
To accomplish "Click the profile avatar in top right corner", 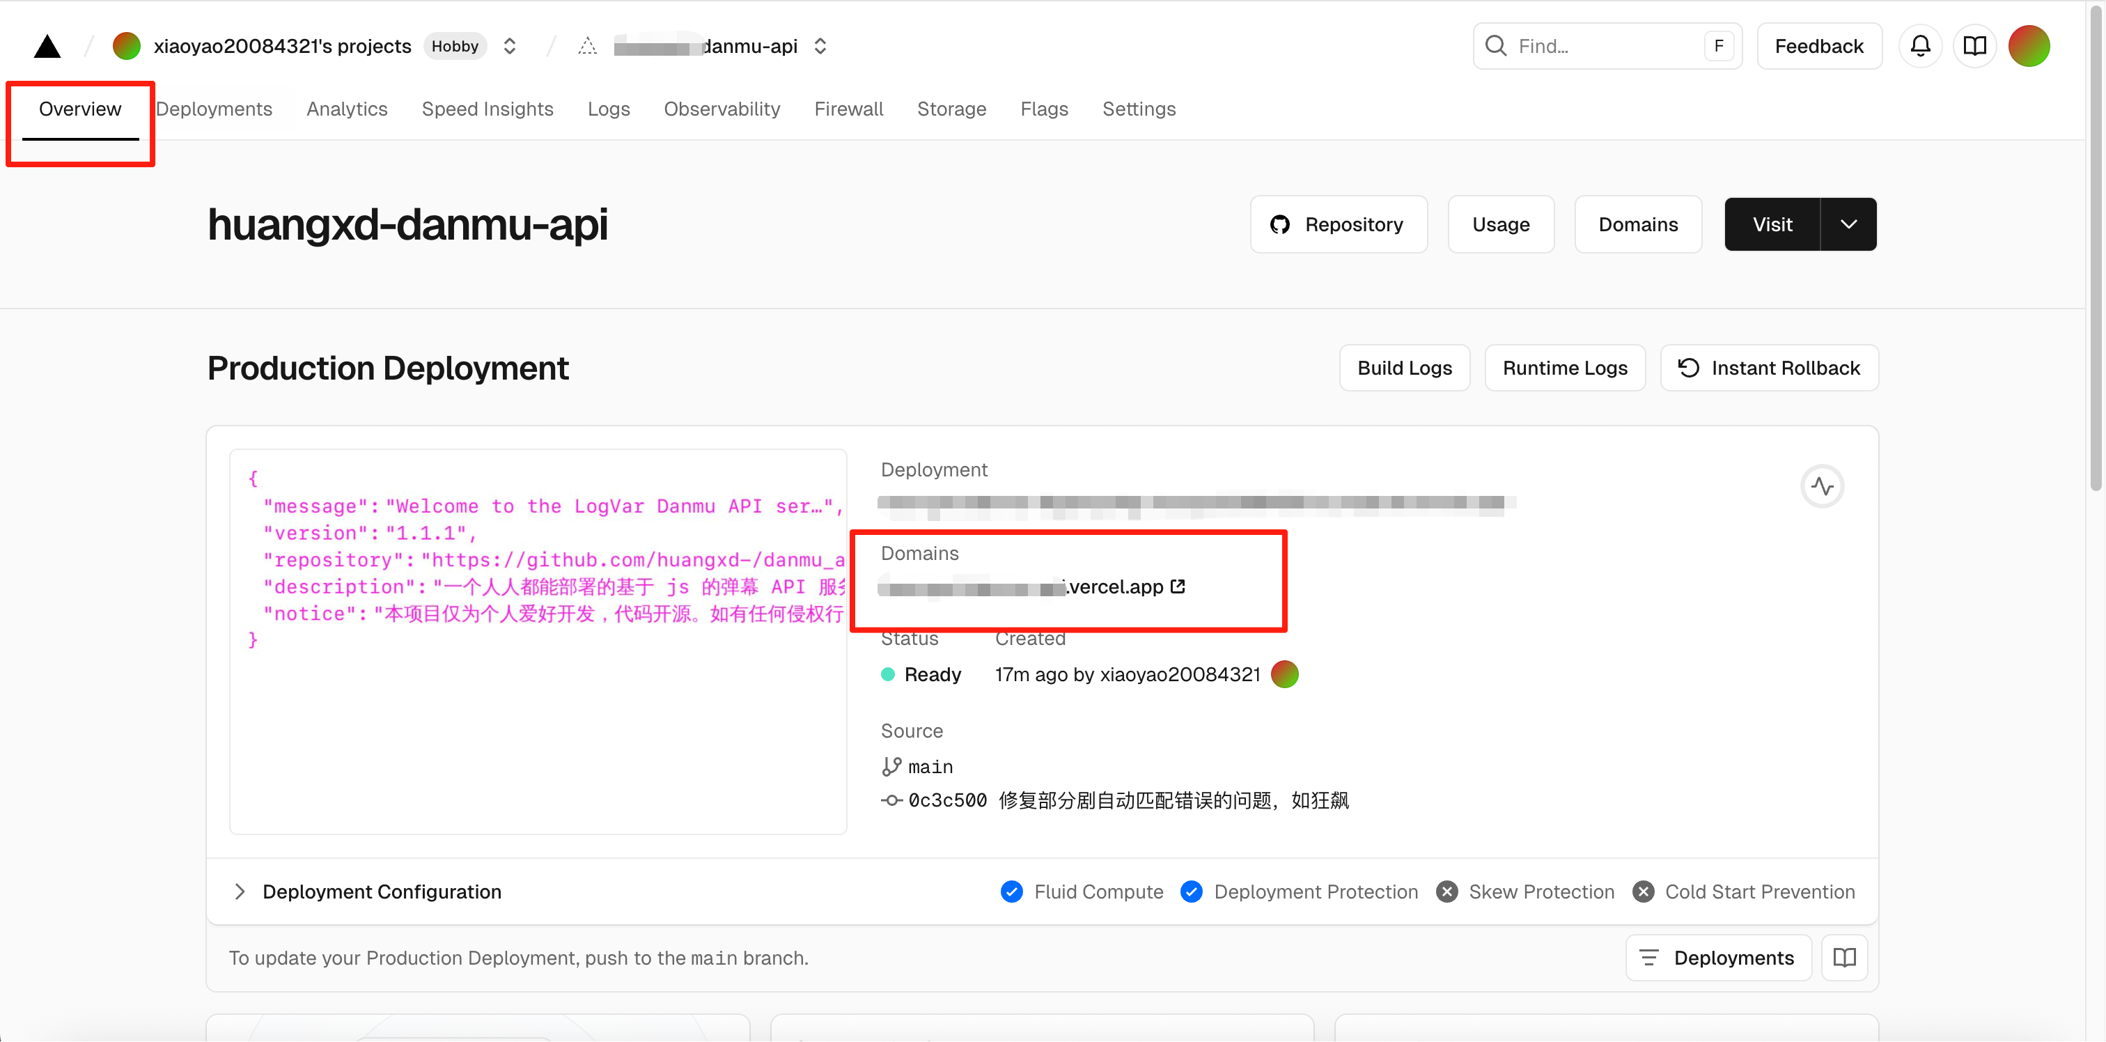I will [2030, 46].
